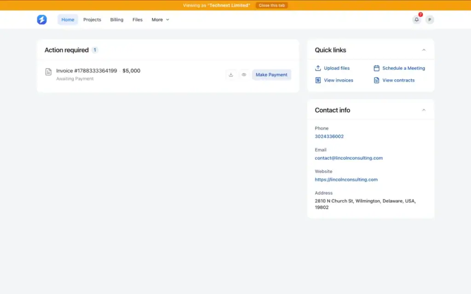
Task: Click the Make Payment button
Action: pyautogui.click(x=271, y=75)
